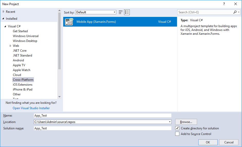Screen dimensions: 242x147
Task: Select the .NET Core category
Action: tap(20, 51)
